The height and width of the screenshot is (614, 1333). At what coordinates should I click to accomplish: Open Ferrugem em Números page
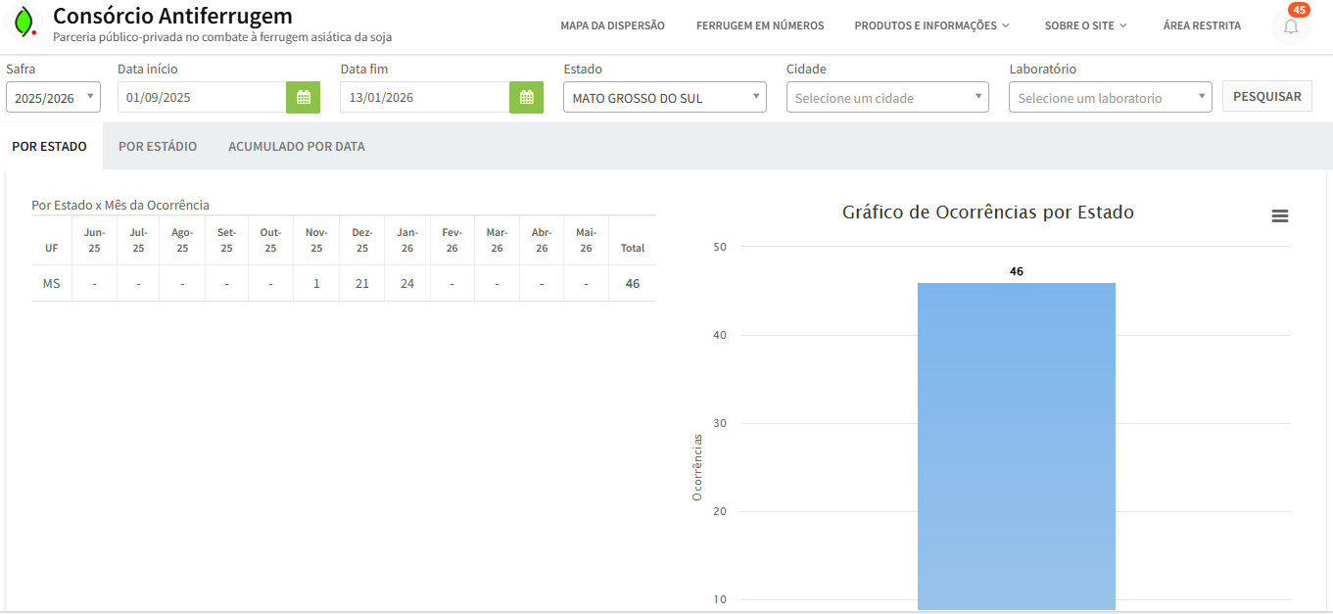tap(760, 25)
